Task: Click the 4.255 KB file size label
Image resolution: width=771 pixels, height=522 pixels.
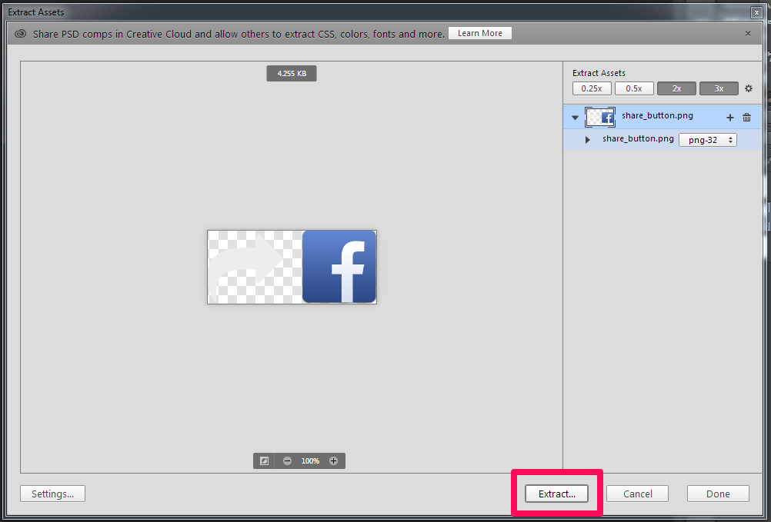Action: [292, 73]
